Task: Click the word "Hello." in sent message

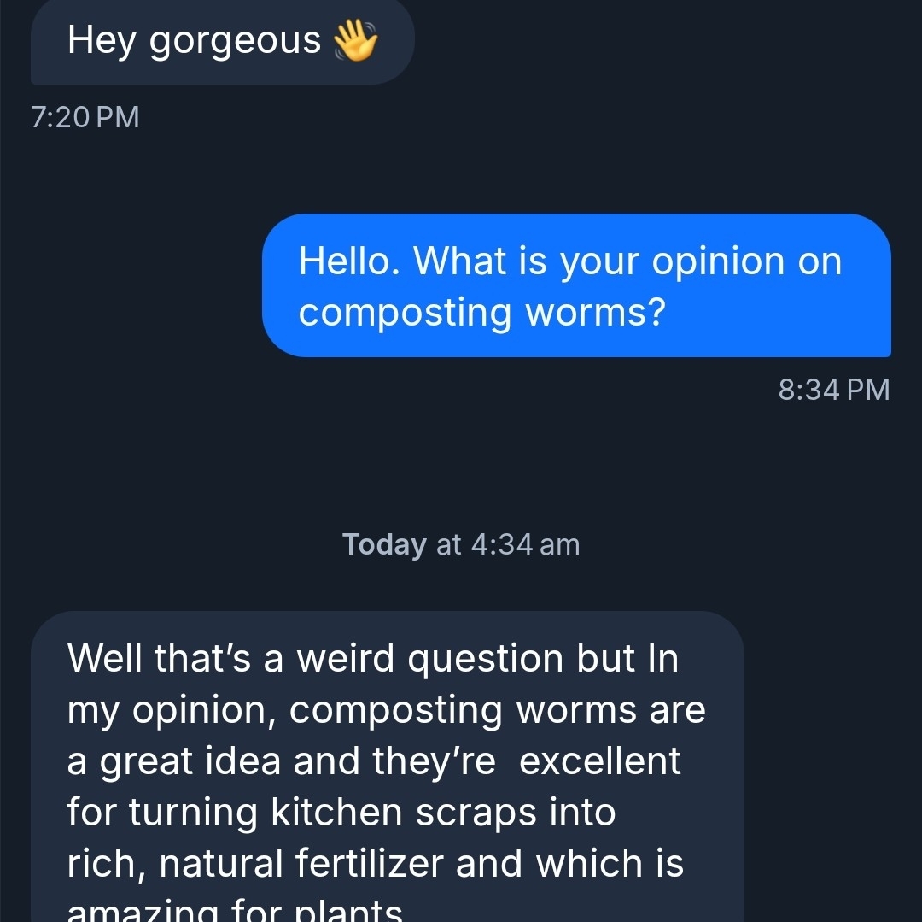Action: (x=349, y=261)
